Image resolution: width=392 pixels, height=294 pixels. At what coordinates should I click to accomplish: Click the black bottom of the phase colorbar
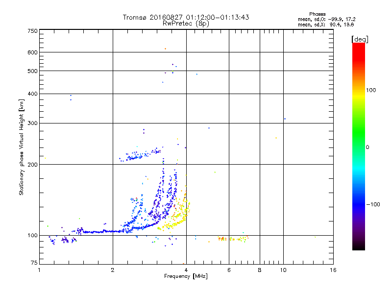359,247
